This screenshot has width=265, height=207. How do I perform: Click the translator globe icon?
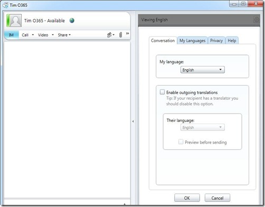coord(72,21)
